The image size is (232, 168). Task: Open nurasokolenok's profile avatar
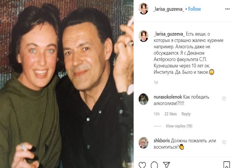click(x=143, y=99)
